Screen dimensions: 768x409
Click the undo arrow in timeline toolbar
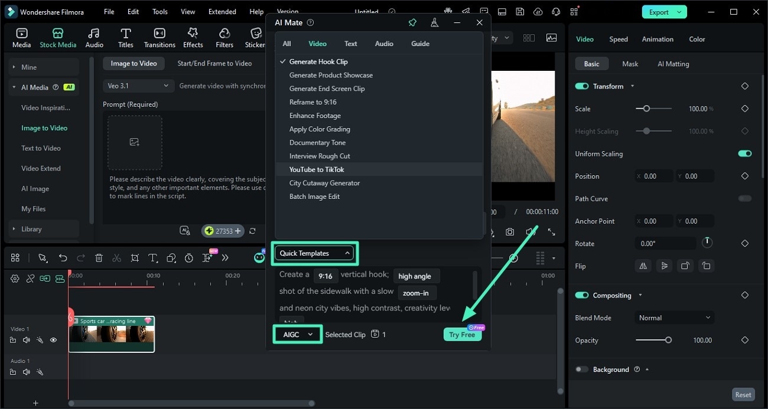[63, 258]
